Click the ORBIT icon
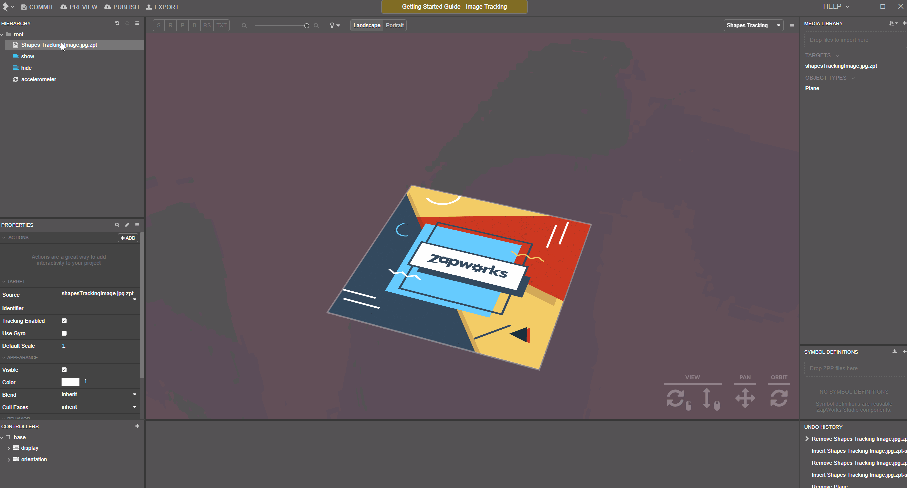This screenshot has width=907, height=488. click(779, 398)
